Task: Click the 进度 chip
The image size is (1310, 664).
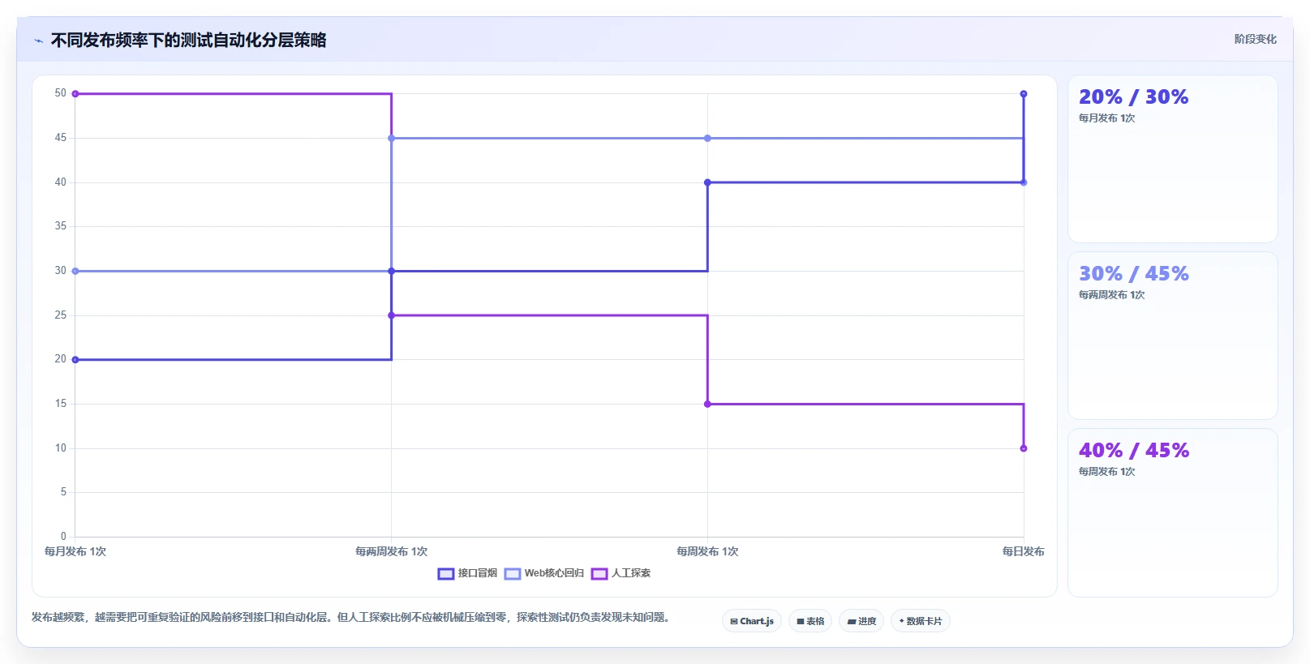Action: [x=861, y=621]
